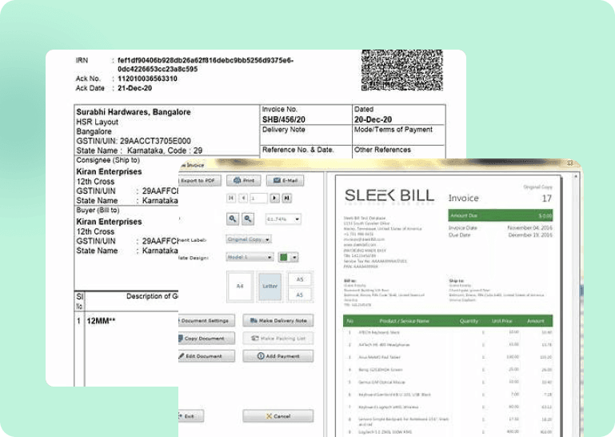
Task: Open the Model 1 template design dropdown
Action: (250, 257)
